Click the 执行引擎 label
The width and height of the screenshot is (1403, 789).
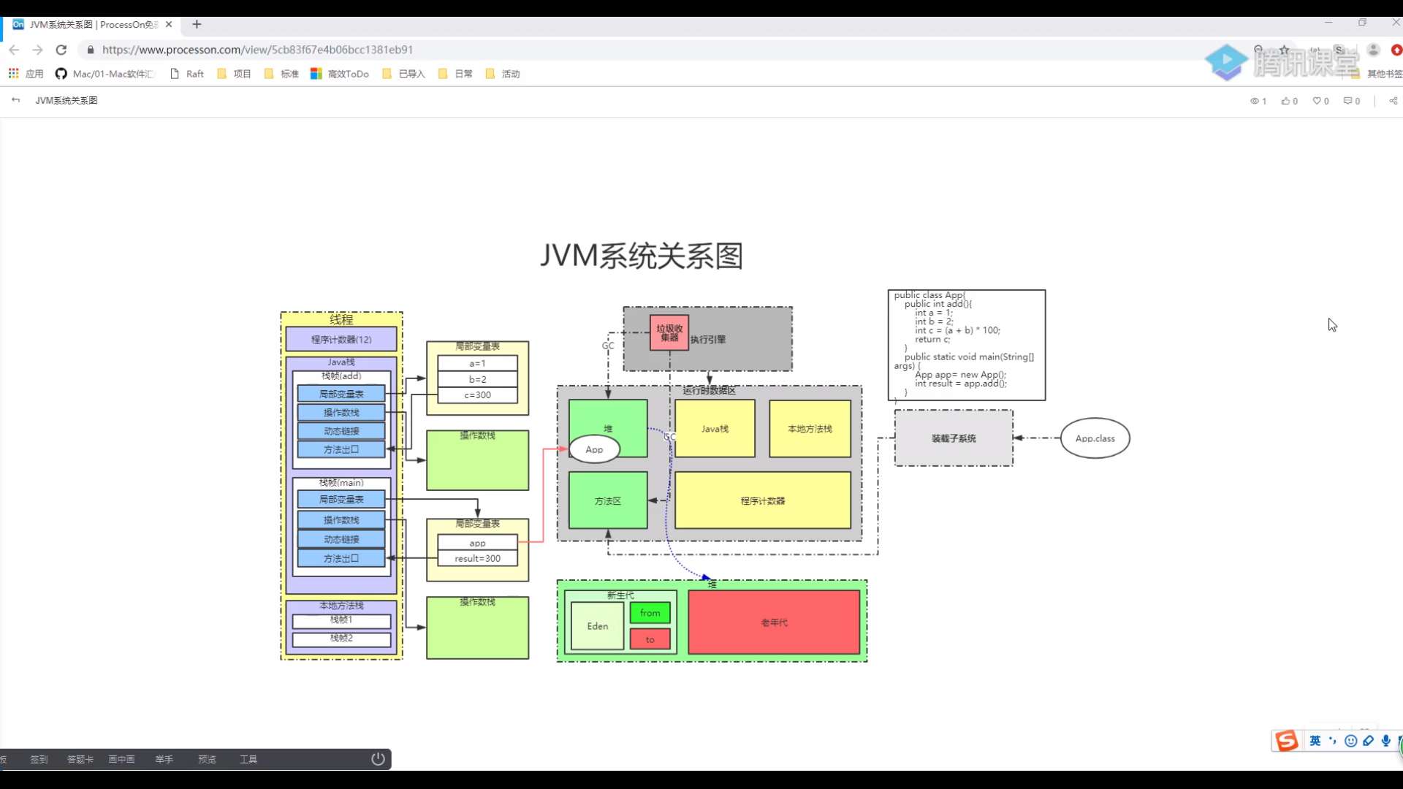708,340
